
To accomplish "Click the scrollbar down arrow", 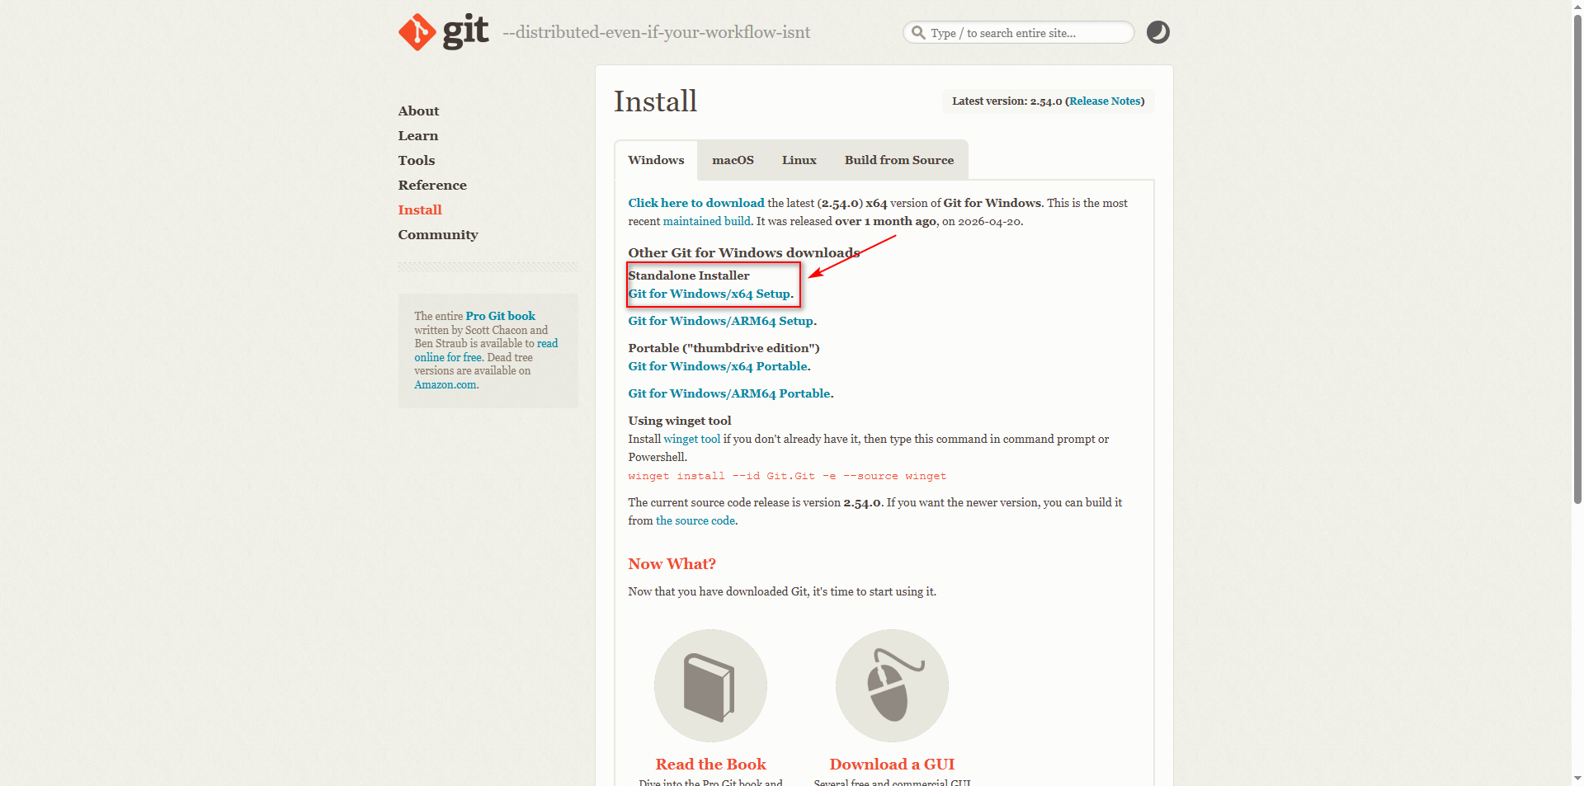I will point(1577,779).
